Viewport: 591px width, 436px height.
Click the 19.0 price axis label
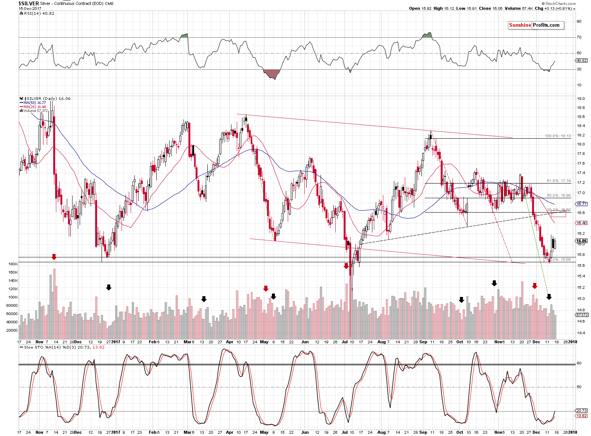(581, 99)
